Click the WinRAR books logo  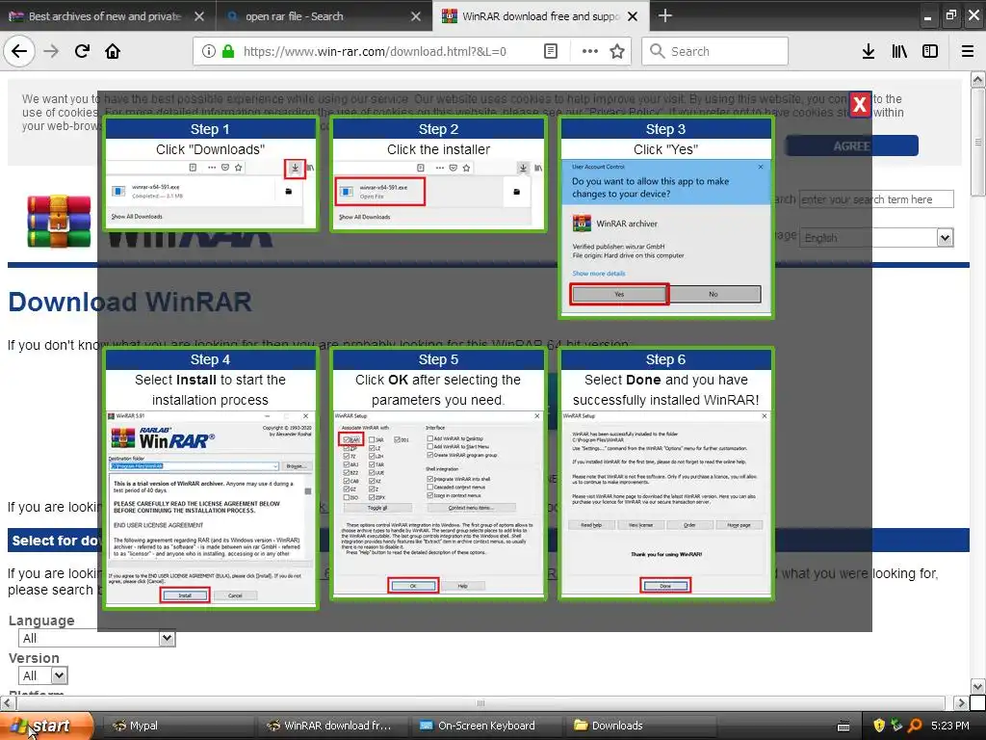tap(59, 221)
